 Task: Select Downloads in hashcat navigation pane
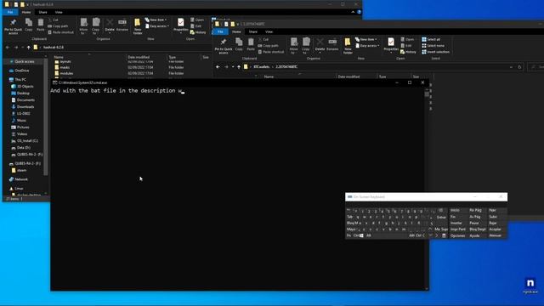pos(25,107)
